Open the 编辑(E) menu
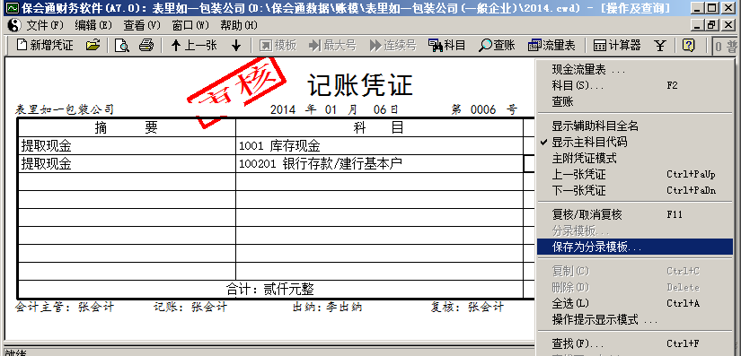This screenshot has width=741, height=356. click(x=93, y=25)
